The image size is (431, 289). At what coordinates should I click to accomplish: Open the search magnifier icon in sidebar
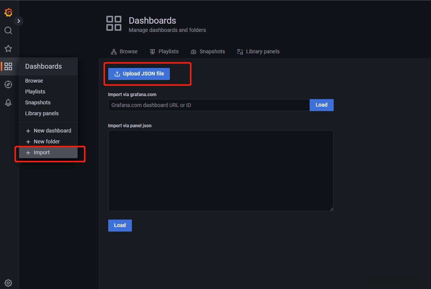tap(8, 30)
